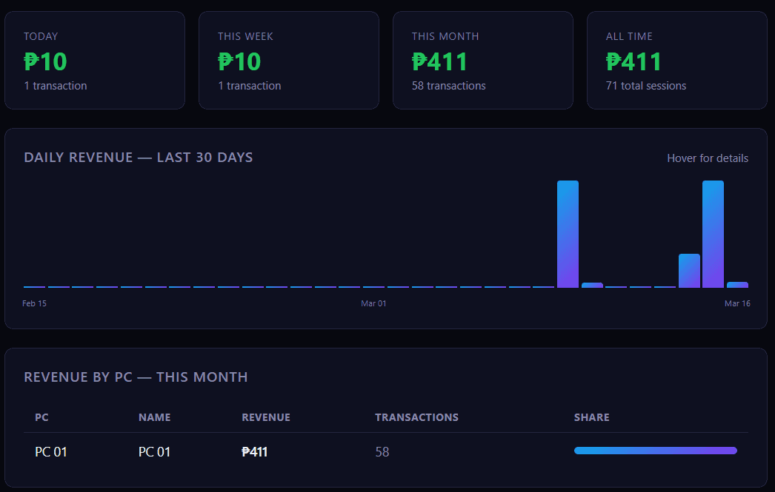The image size is (775, 492).
Task: Select the ALL TIME revenue card
Action: [676, 60]
